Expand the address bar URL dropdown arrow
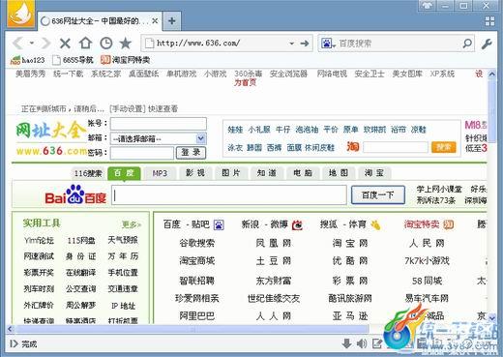 click(291, 44)
